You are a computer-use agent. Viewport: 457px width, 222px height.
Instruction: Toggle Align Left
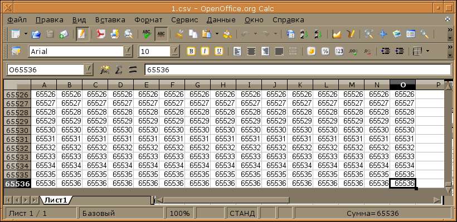click(237, 52)
